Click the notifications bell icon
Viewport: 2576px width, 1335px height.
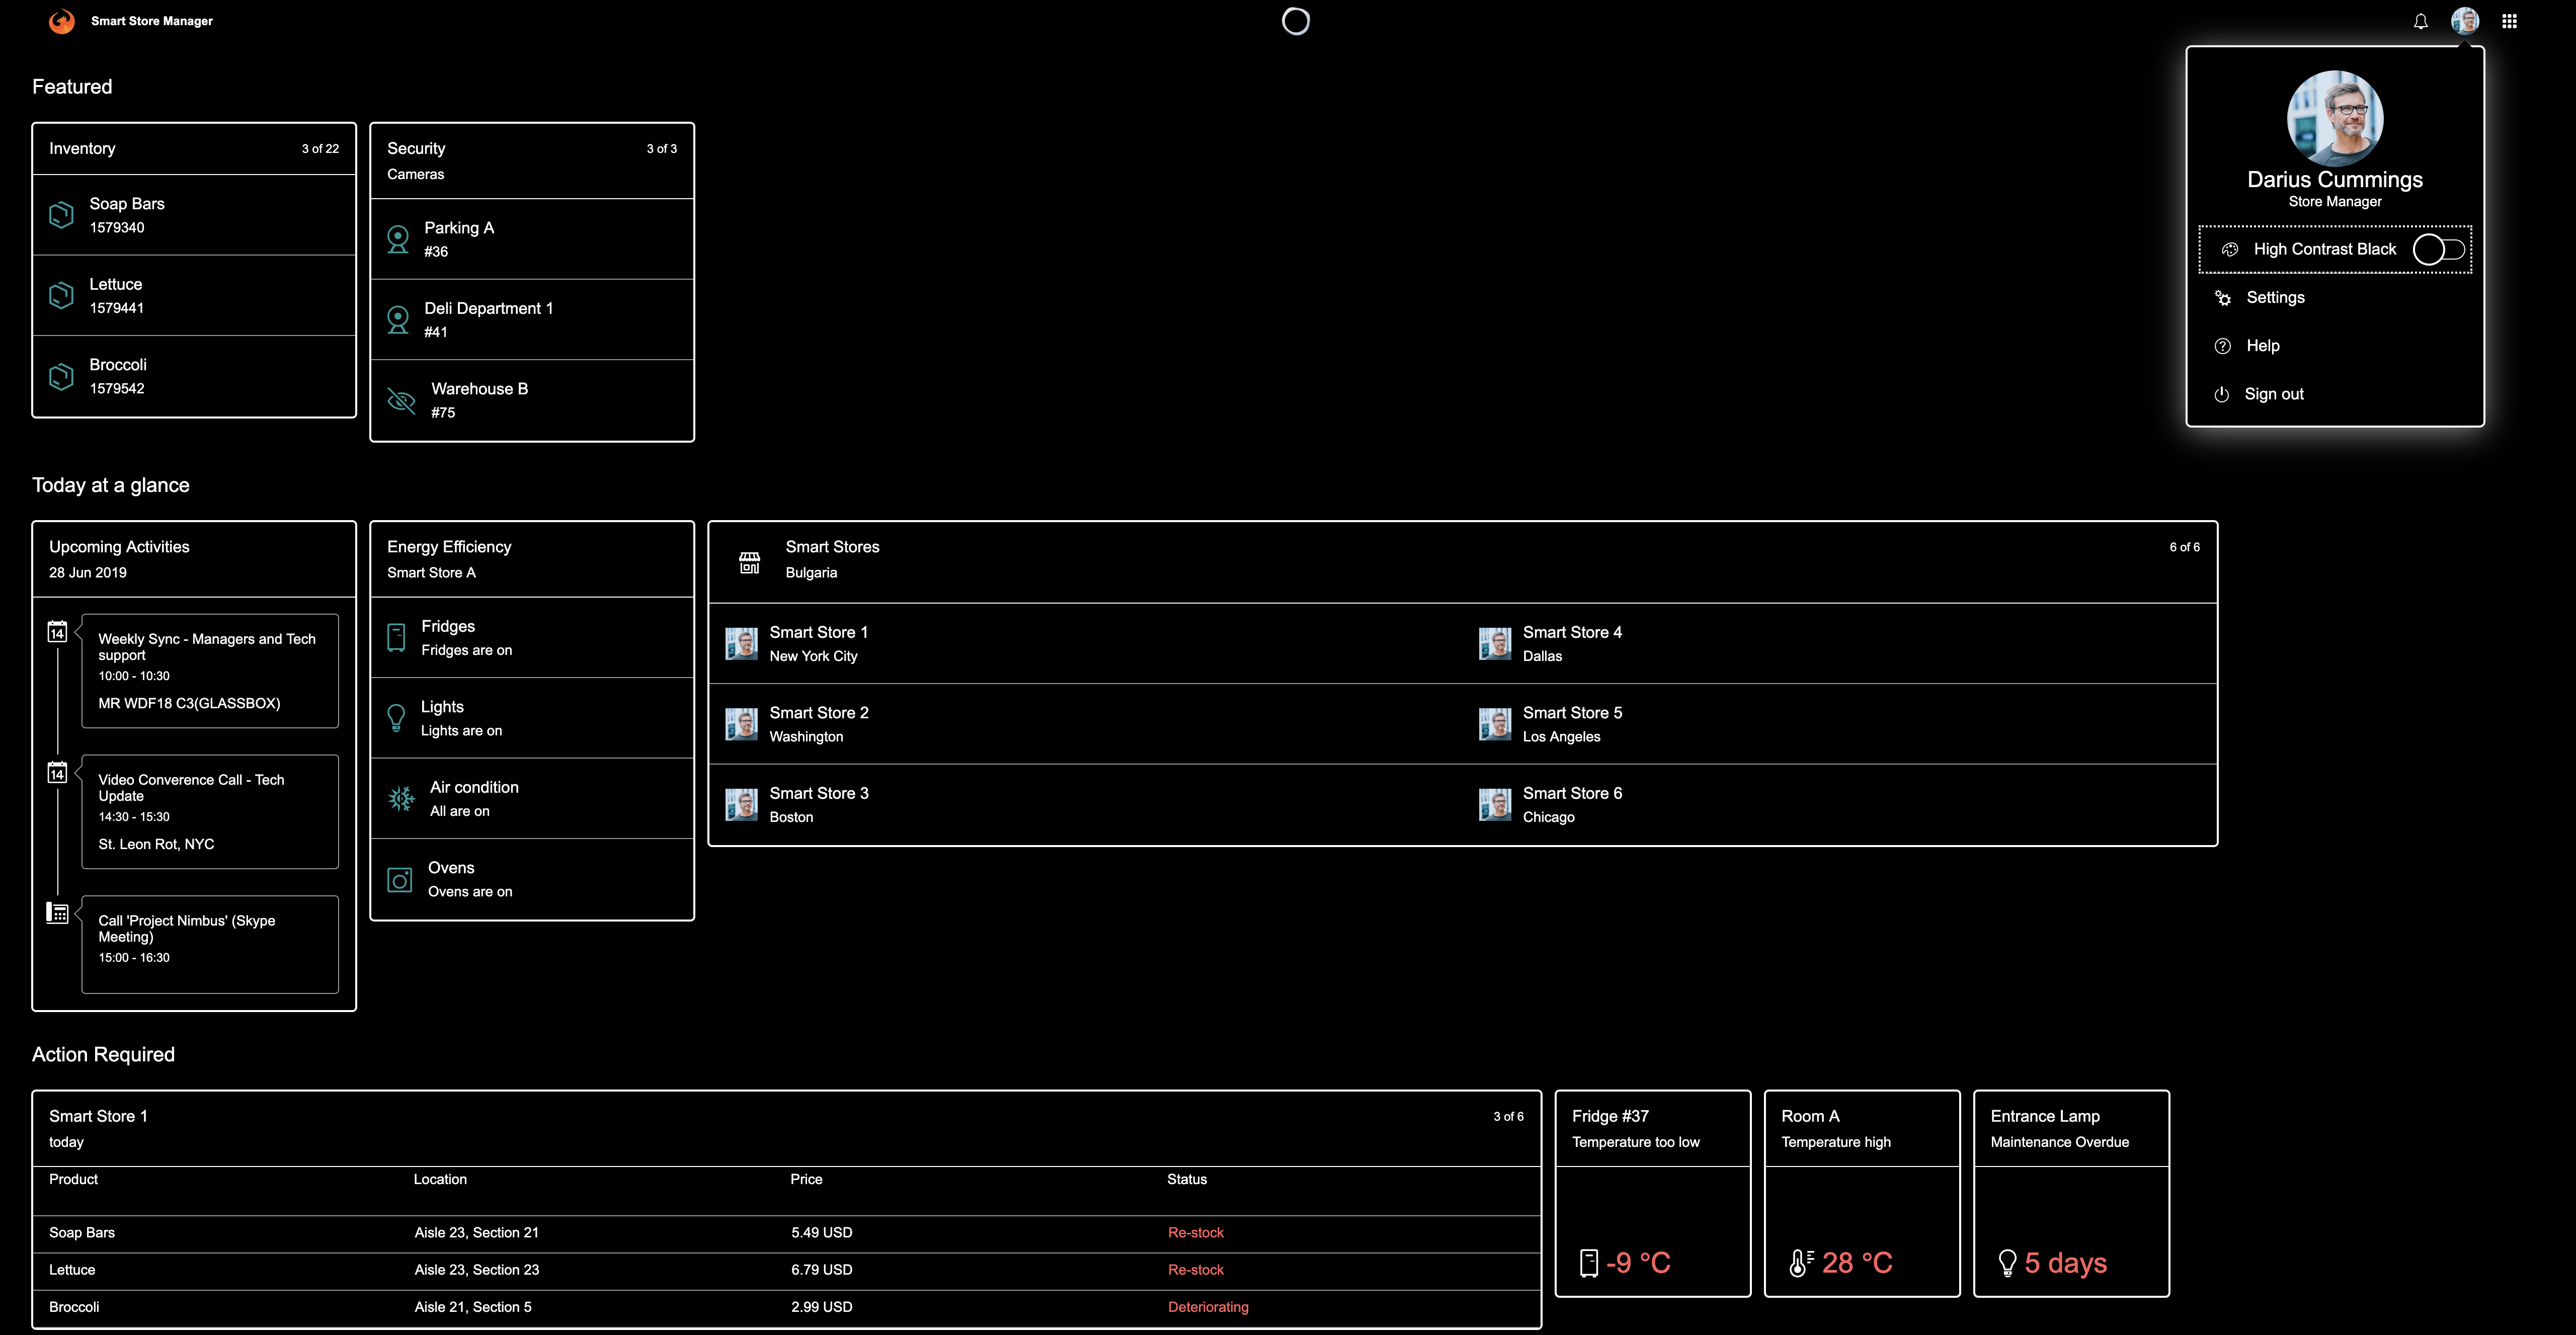(x=2420, y=21)
